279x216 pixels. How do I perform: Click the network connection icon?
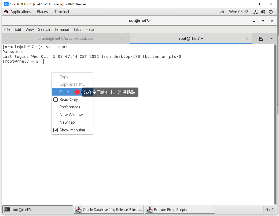[x=255, y=12]
